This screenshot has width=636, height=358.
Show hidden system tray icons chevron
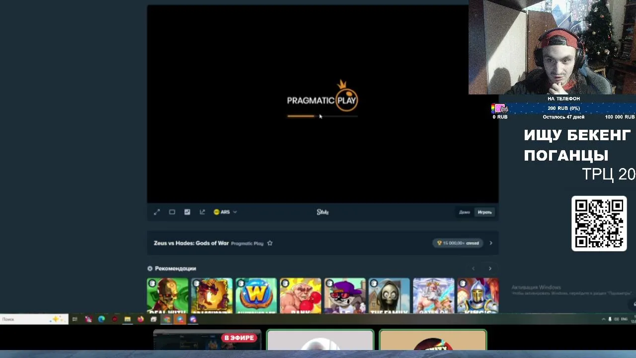(x=604, y=319)
